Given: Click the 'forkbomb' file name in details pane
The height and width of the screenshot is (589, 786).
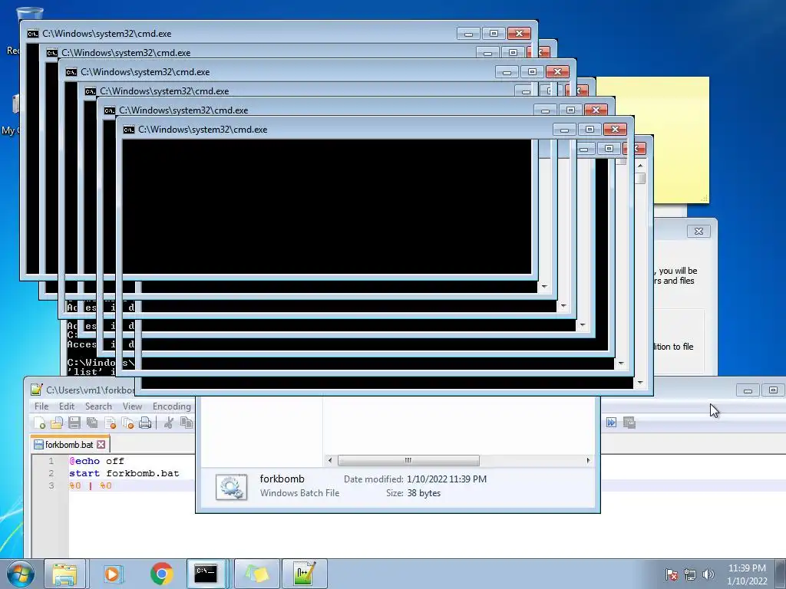Looking at the screenshot, I should 282,479.
